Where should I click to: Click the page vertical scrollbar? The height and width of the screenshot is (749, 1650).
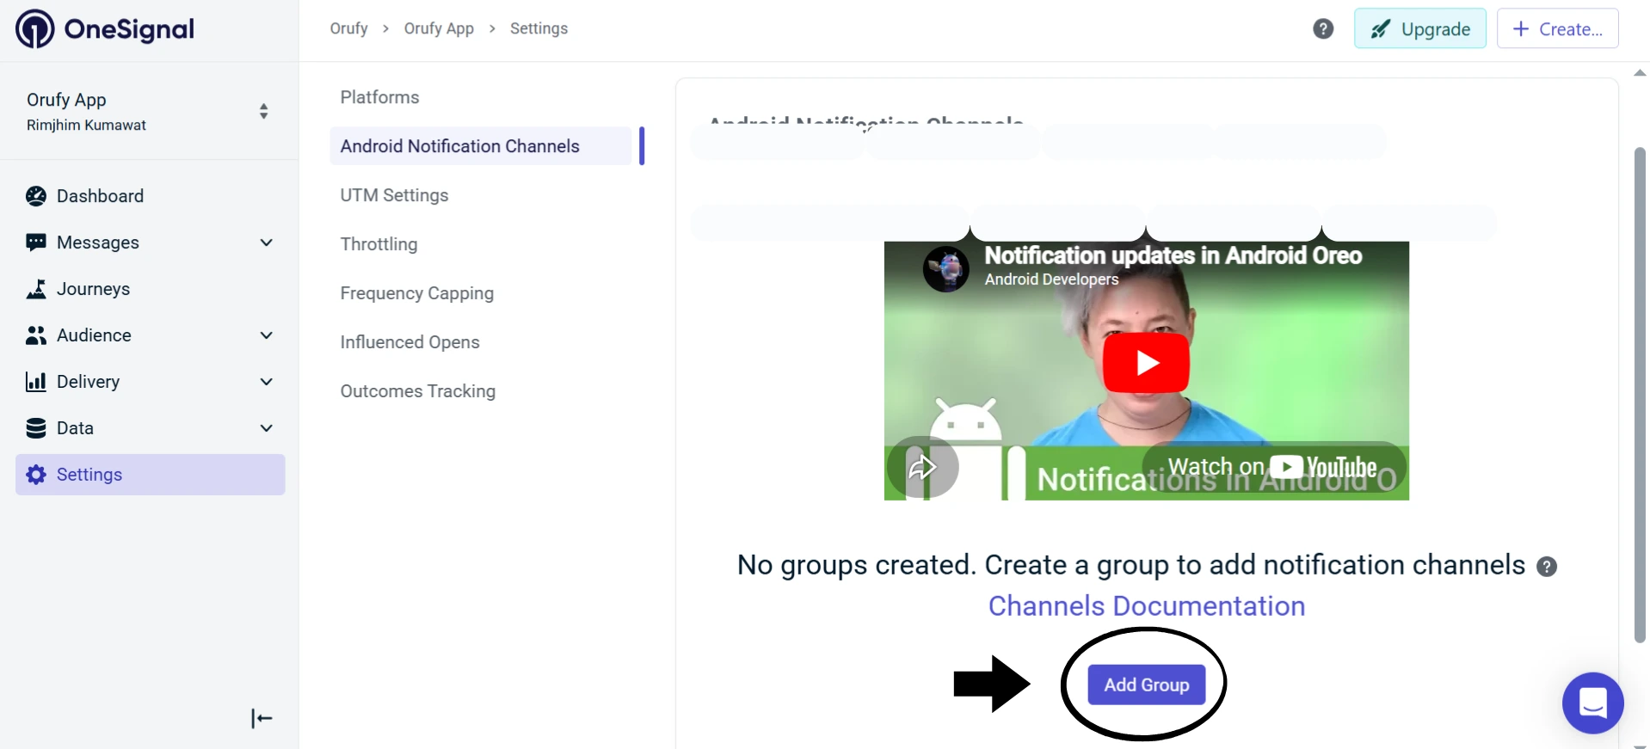tap(1640, 395)
